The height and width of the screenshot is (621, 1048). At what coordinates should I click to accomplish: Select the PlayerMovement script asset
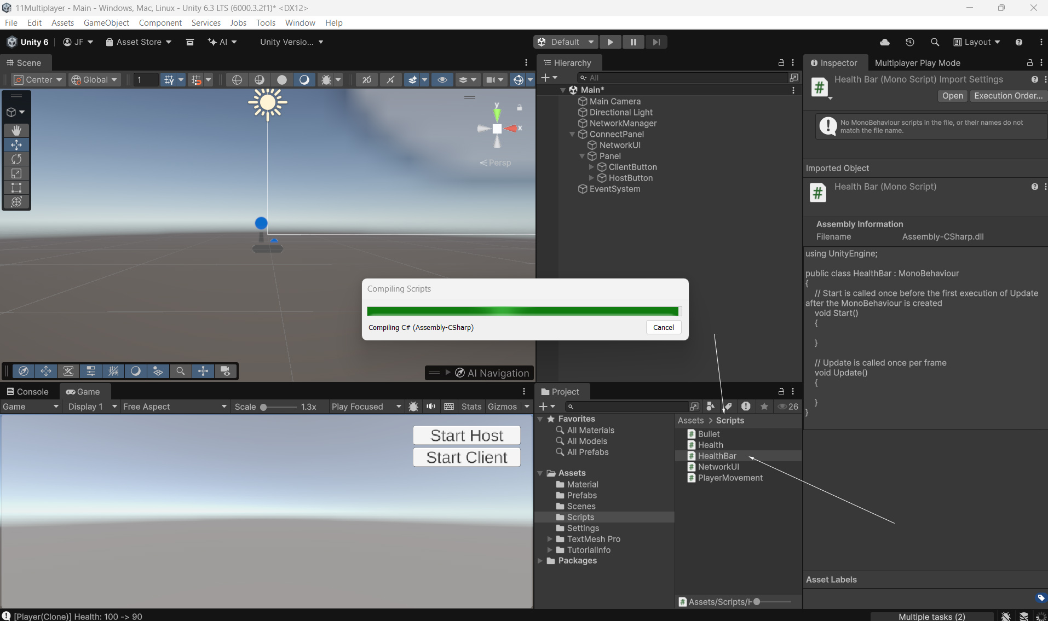(730, 478)
